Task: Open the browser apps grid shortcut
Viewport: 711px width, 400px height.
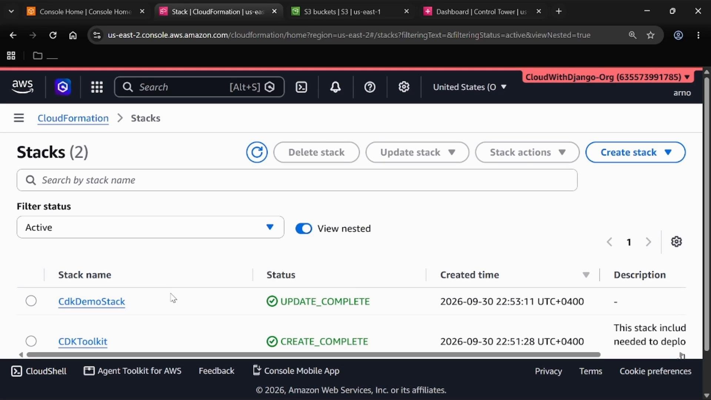Action: pos(11,56)
